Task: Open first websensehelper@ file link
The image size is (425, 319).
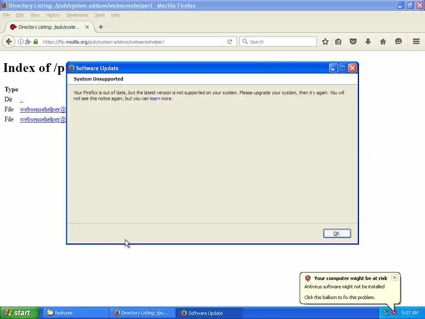Action: pos(43,109)
